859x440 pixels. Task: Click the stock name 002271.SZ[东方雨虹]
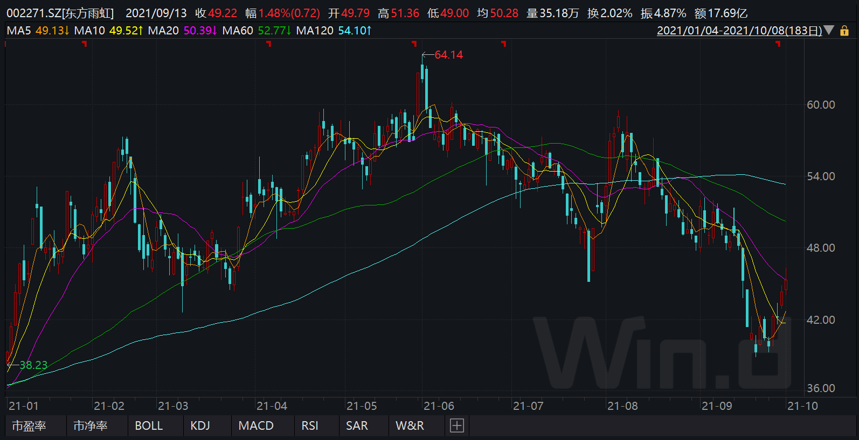[x=60, y=13]
